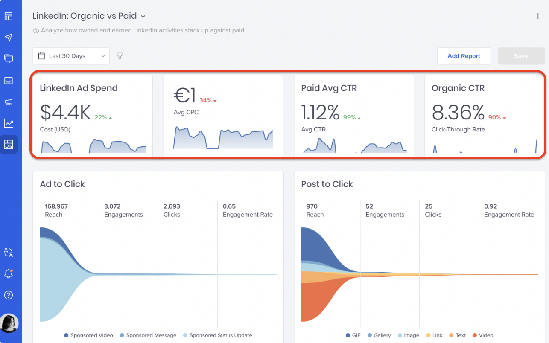The image size is (549, 343).
Task: Open the user profile avatar
Action: (x=9, y=323)
